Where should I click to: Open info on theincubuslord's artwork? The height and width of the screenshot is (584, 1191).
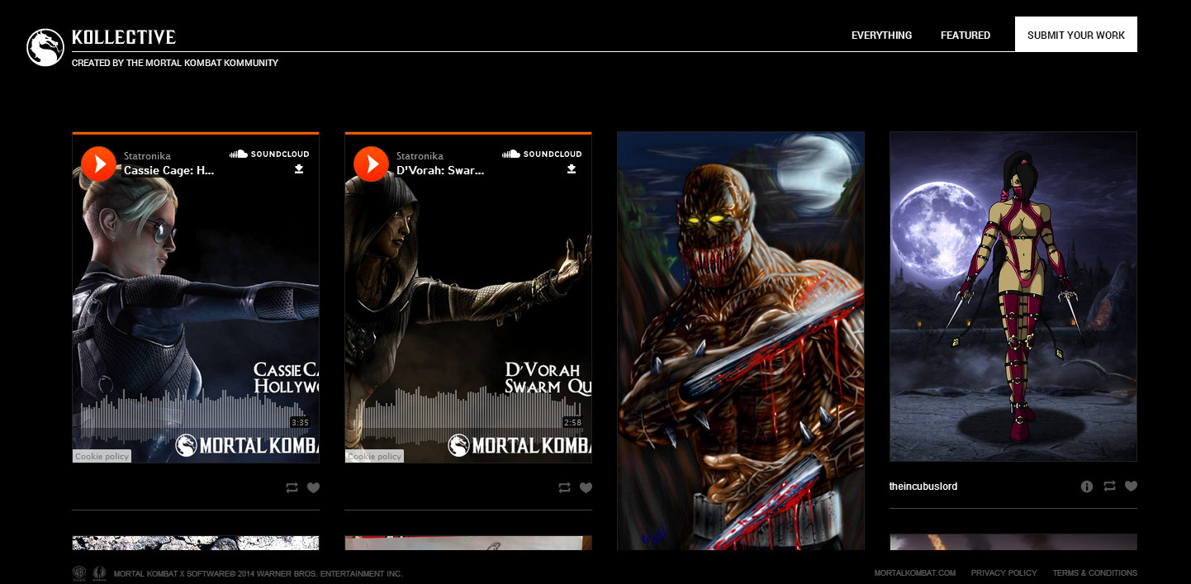[x=1086, y=487]
